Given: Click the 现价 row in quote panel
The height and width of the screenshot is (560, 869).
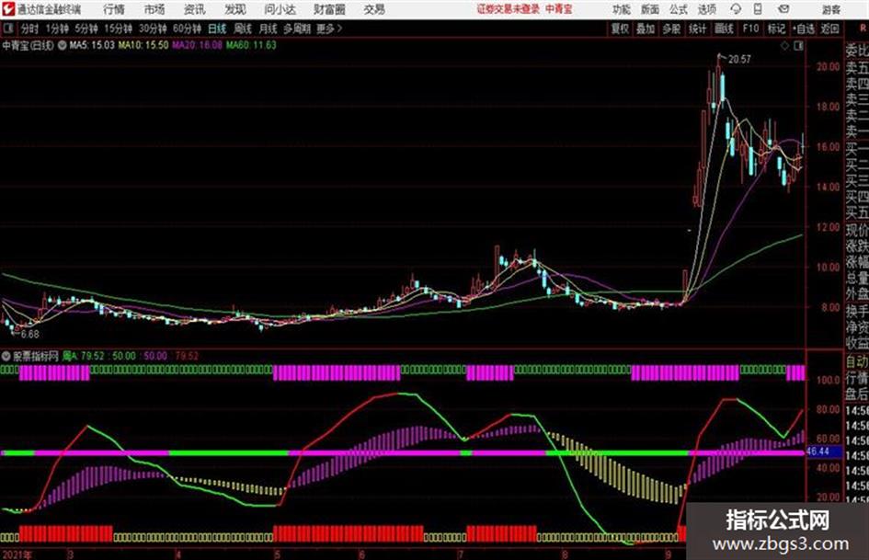Looking at the screenshot, I should (857, 230).
